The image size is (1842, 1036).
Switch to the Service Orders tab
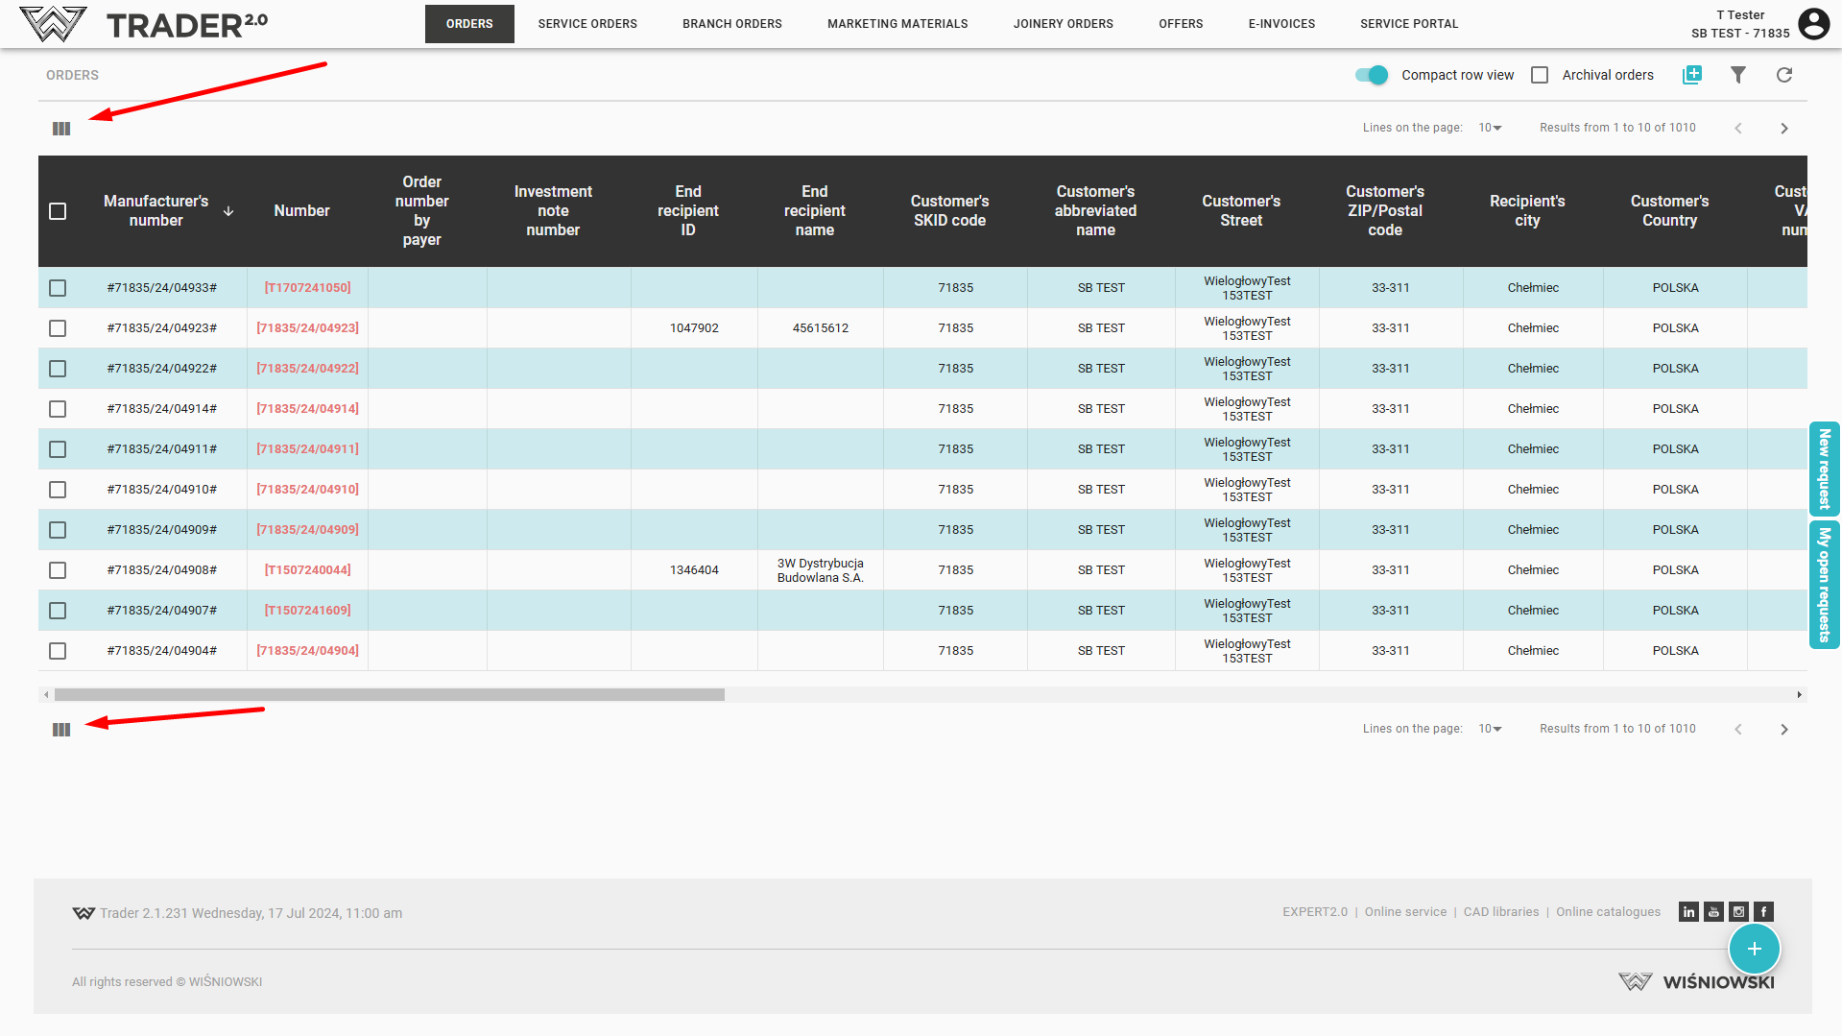[586, 24]
